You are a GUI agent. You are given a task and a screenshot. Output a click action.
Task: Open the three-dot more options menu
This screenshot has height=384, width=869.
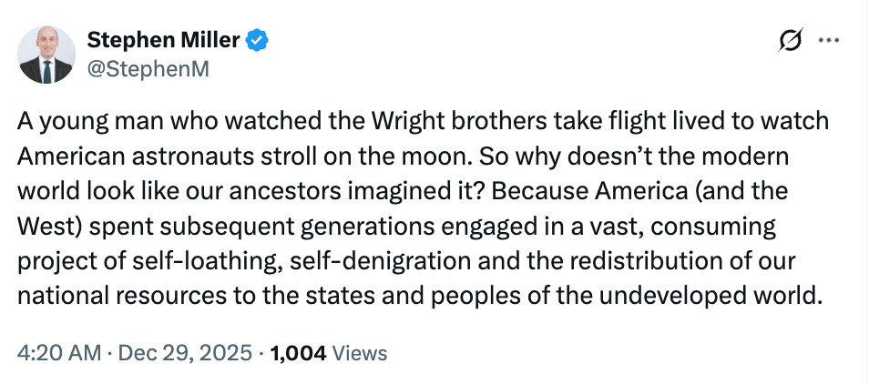point(829,41)
